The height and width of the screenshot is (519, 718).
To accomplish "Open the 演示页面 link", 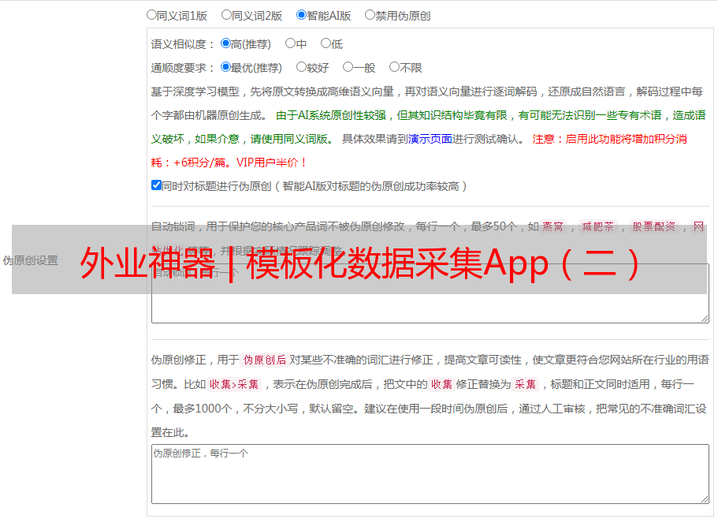I will tap(430, 139).
